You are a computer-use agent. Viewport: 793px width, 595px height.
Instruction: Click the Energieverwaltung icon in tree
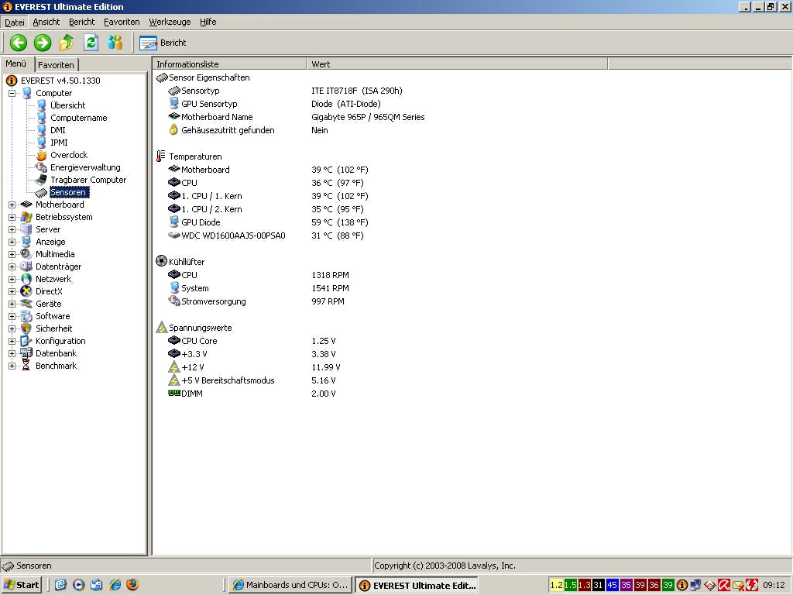click(x=42, y=167)
